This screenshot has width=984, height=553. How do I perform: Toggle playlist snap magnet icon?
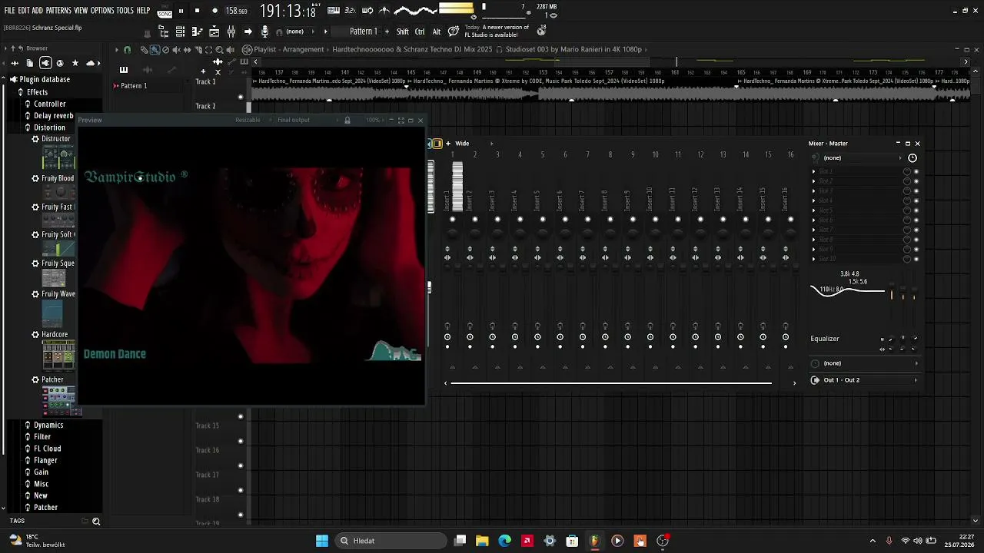127,50
